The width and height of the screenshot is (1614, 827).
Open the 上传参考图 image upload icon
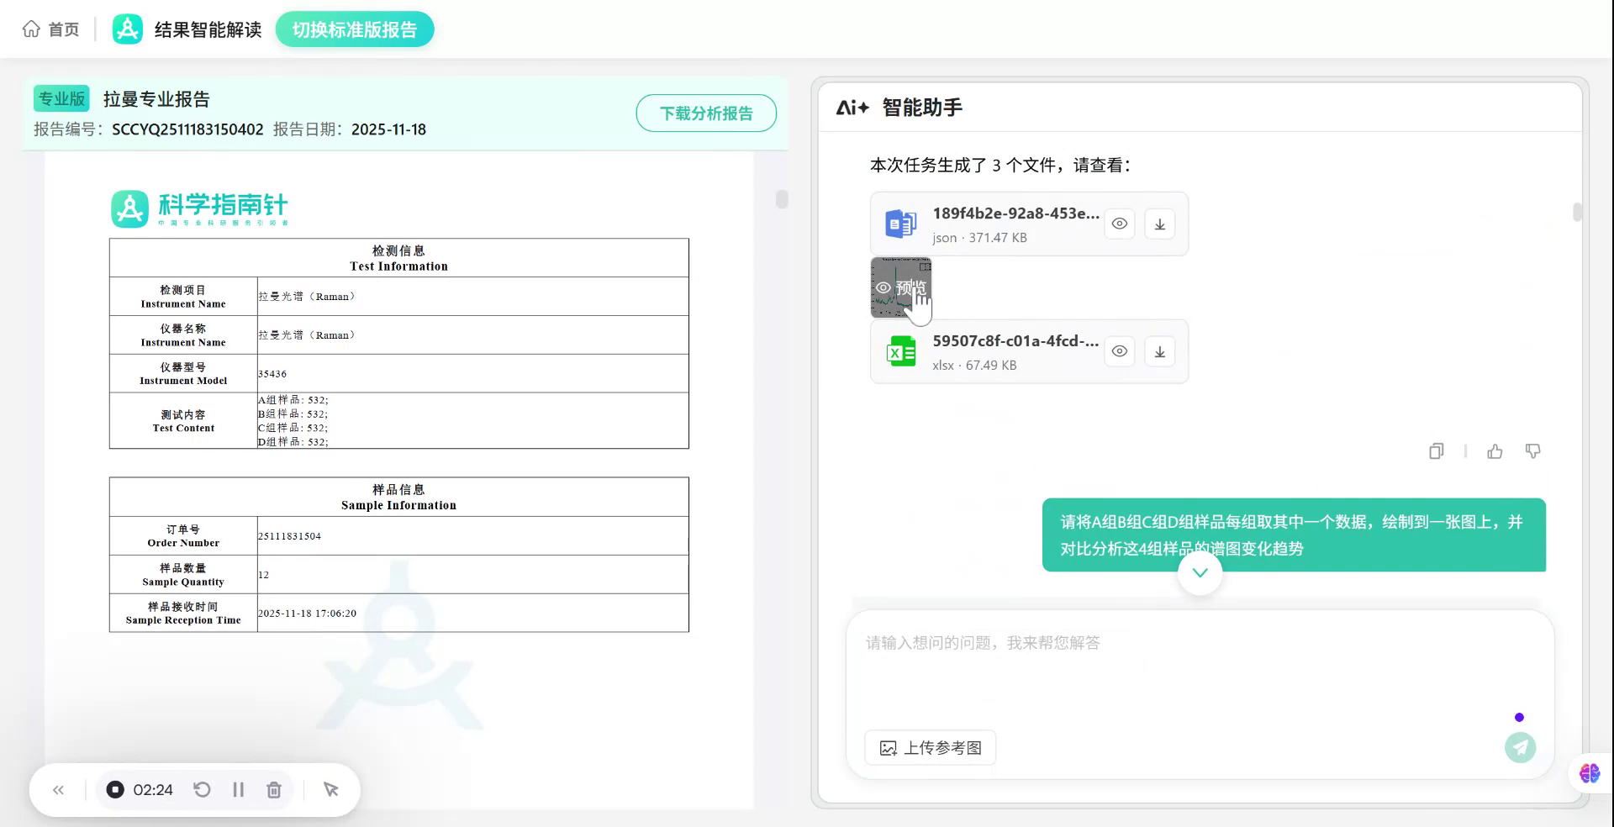coord(889,747)
